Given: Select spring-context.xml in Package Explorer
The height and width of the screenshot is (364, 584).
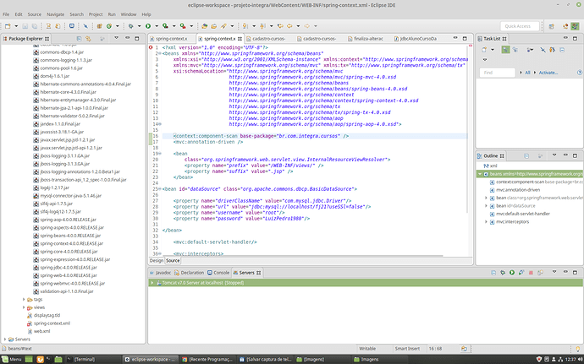Looking at the screenshot, I should [52, 323].
